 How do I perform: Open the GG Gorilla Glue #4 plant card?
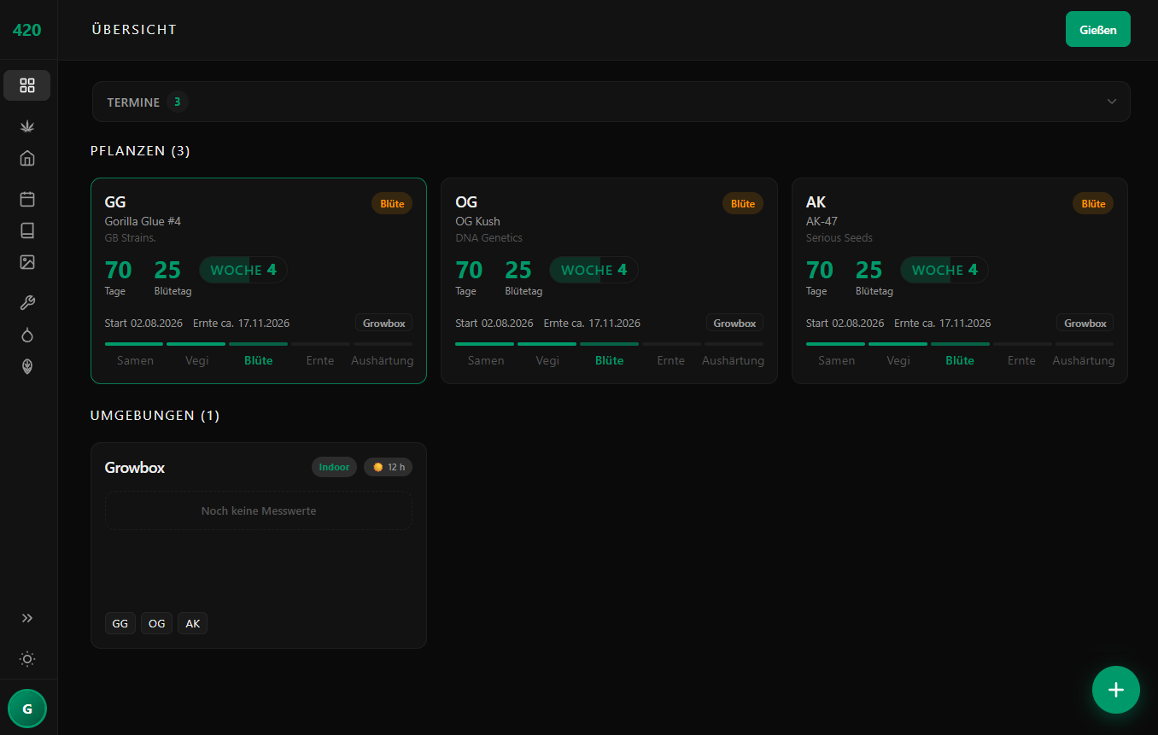click(x=259, y=281)
